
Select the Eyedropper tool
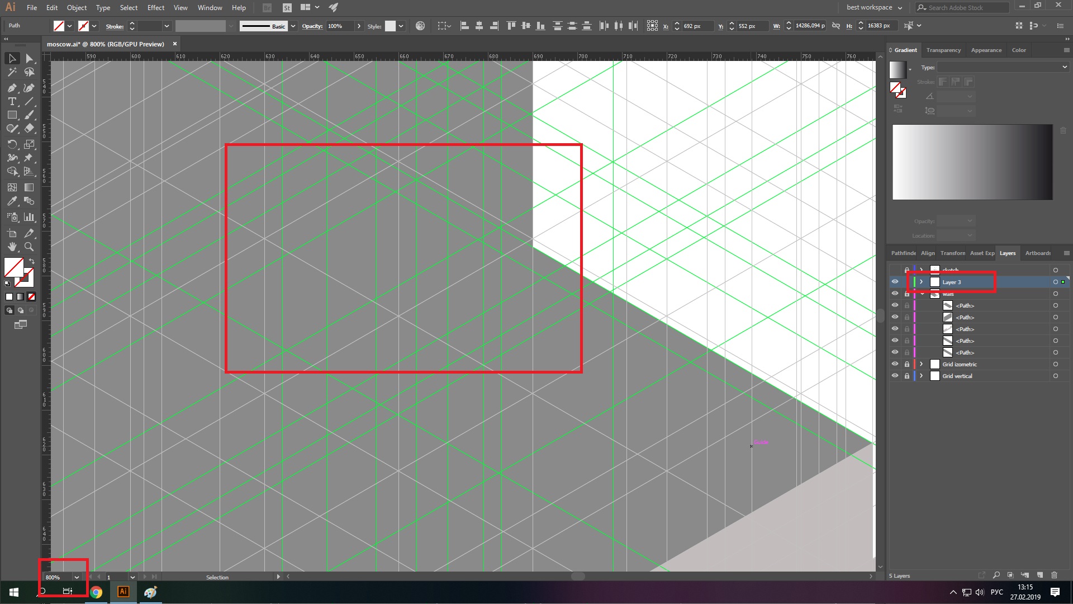pyautogui.click(x=12, y=201)
